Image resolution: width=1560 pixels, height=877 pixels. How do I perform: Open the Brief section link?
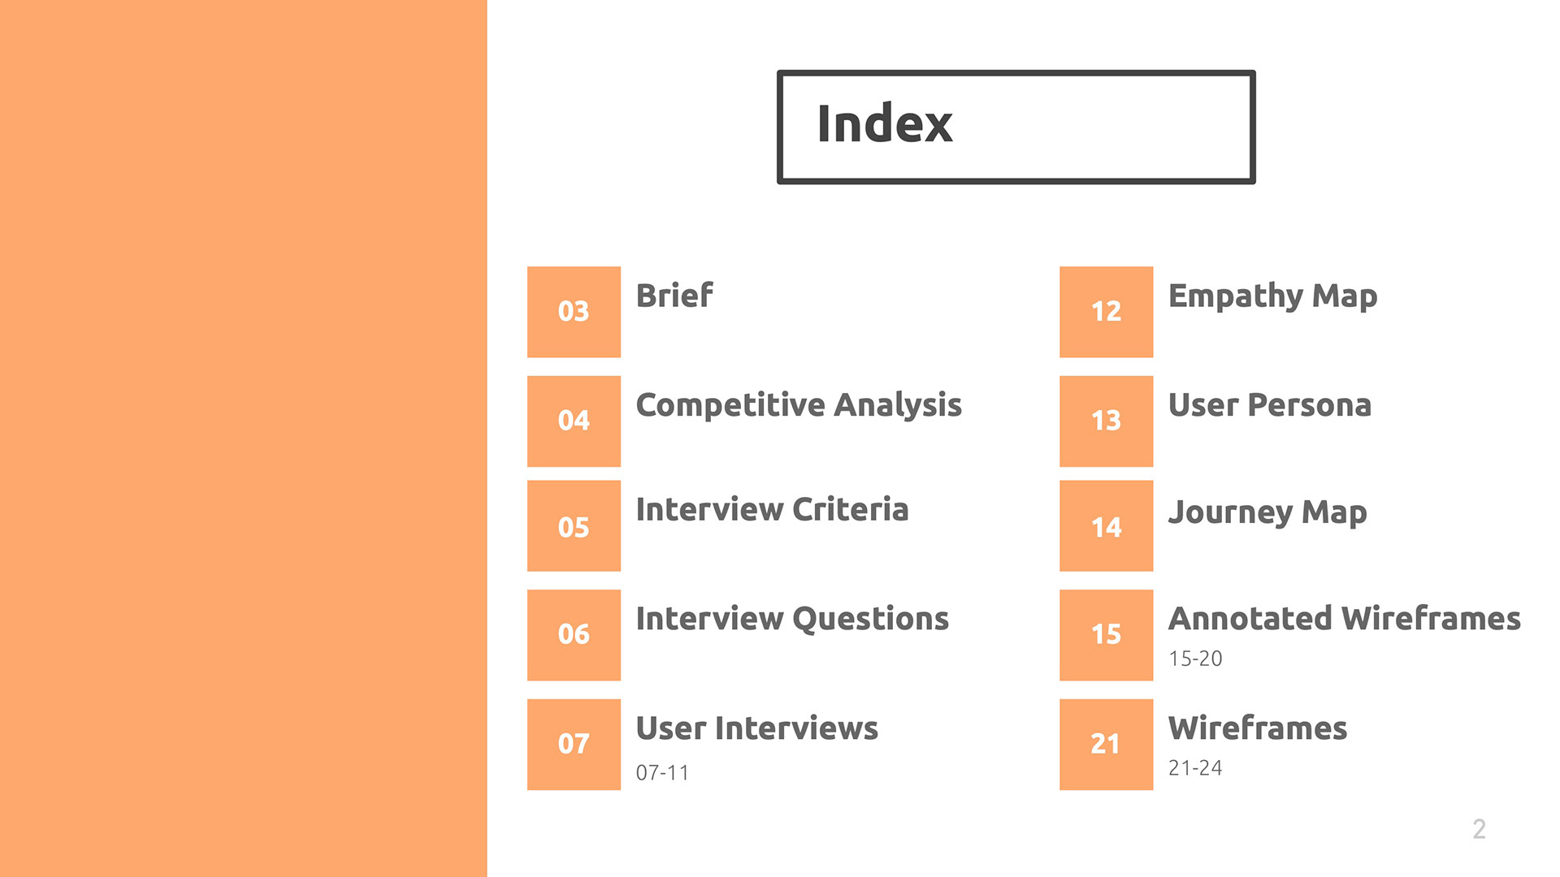(x=674, y=296)
